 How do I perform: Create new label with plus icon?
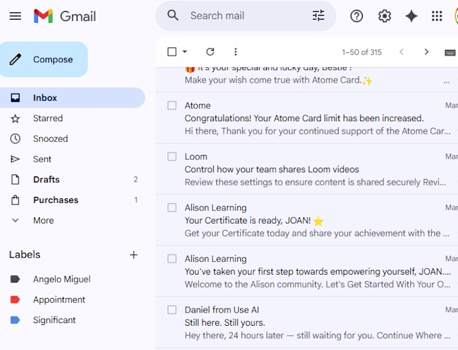[x=133, y=255]
